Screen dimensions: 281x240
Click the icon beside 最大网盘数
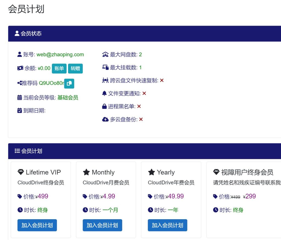(x=105, y=55)
